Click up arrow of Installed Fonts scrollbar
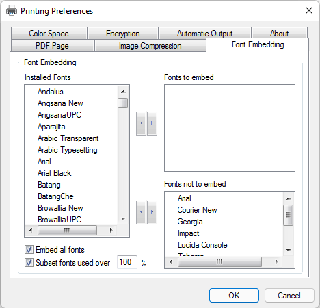Screen dimensions: 320x308 pyautogui.click(x=123, y=92)
